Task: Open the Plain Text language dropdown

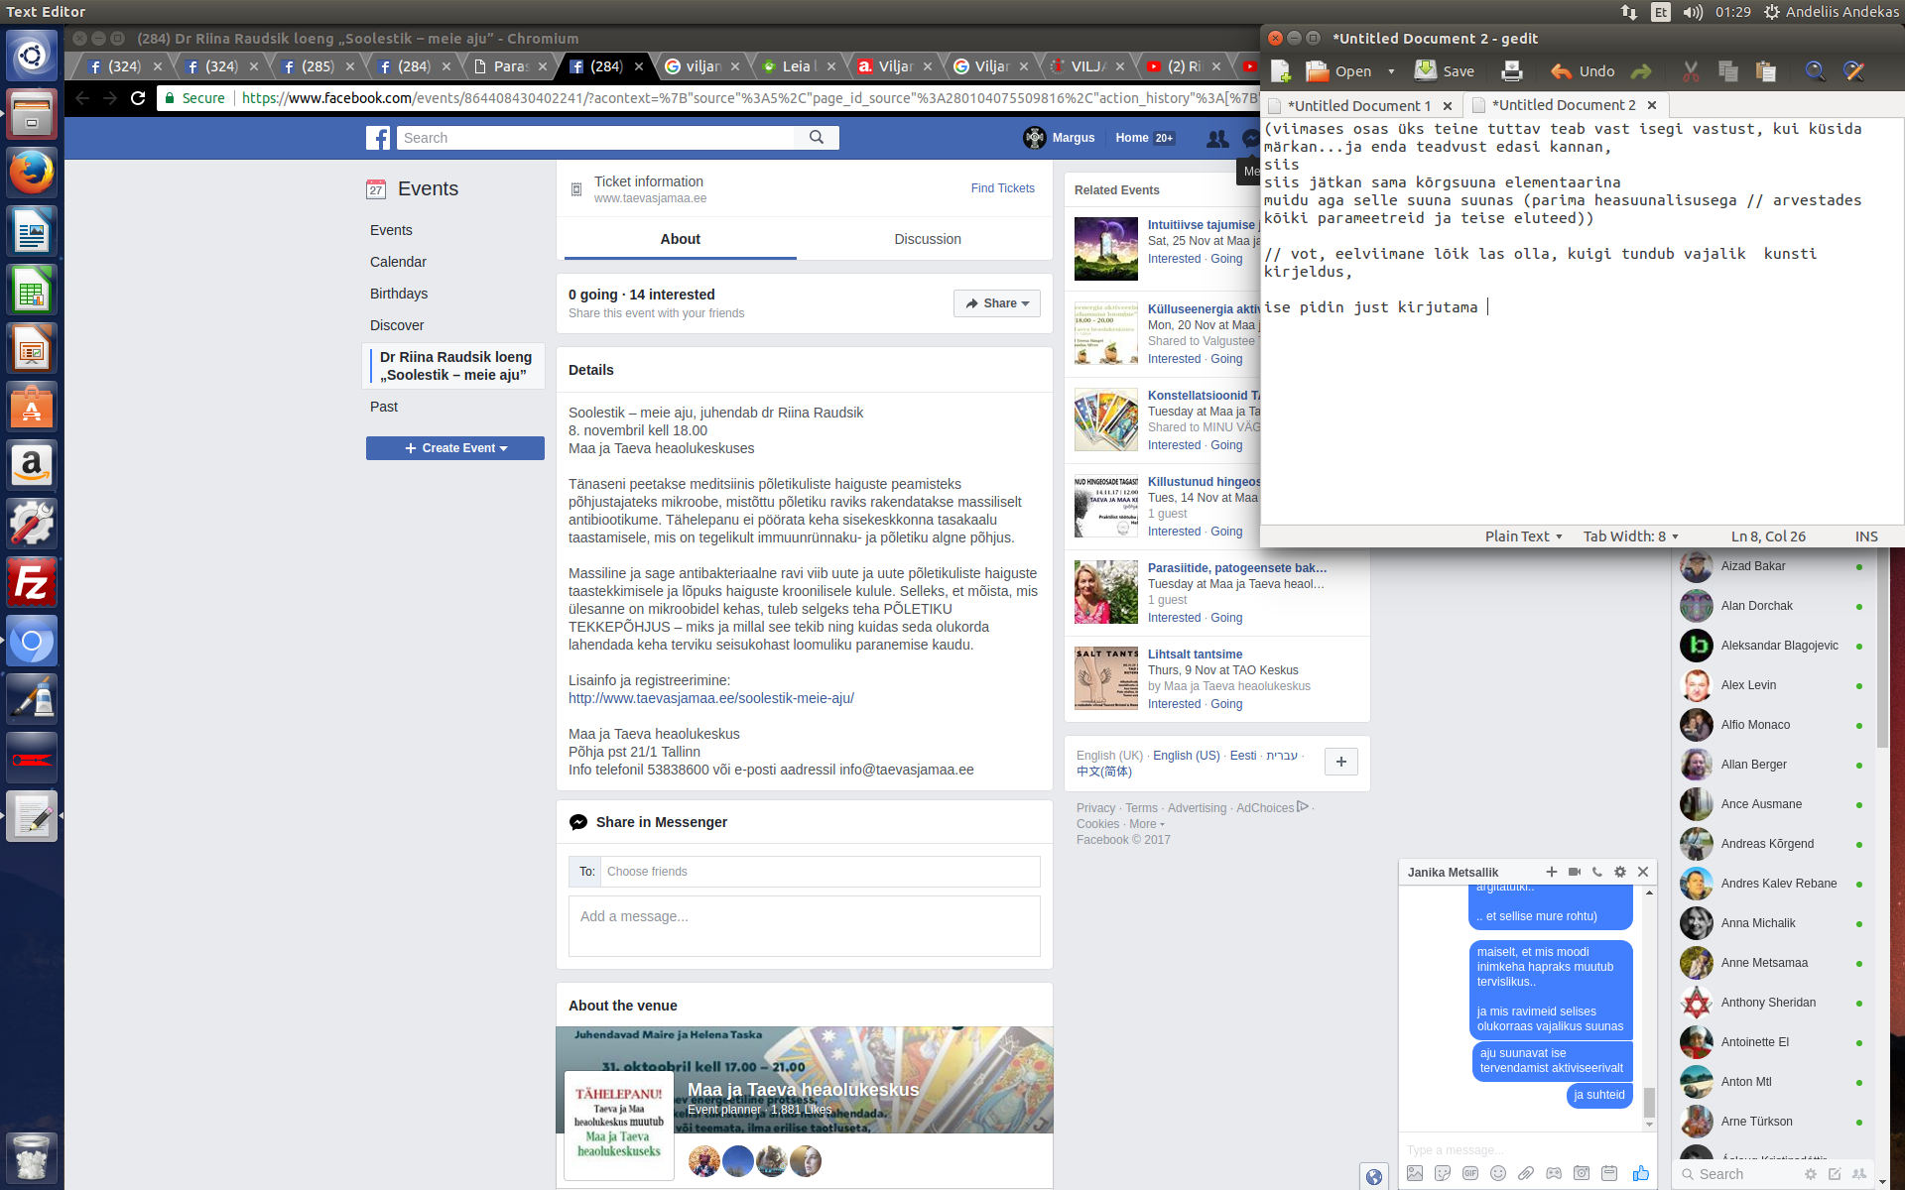Action: [x=1523, y=536]
